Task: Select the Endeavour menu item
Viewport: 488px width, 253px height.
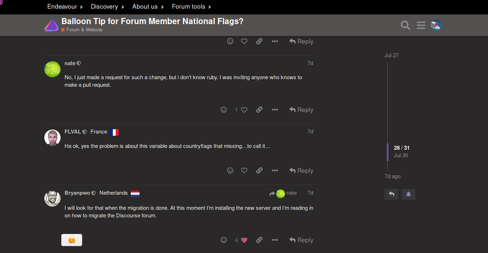Action: click(x=62, y=6)
